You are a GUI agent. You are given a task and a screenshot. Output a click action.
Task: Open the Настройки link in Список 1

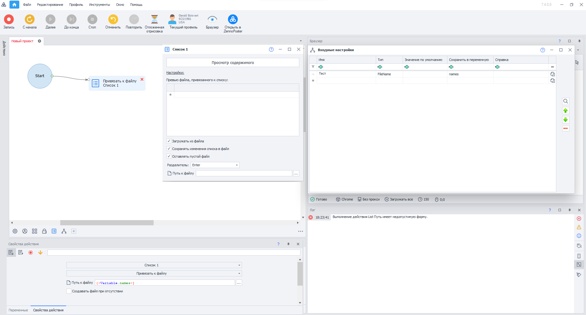pyautogui.click(x=175, y=73)
